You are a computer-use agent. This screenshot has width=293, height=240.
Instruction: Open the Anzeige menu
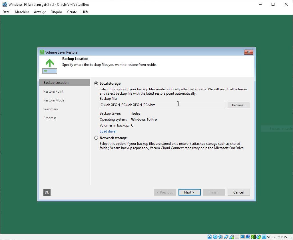40,12
